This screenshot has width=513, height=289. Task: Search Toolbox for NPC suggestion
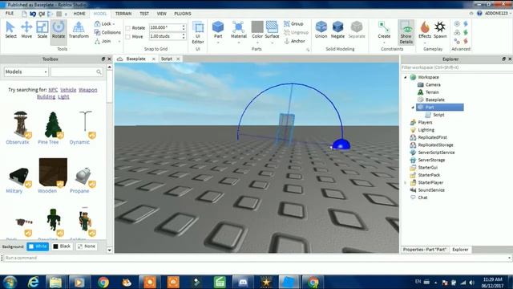click(53, 90)
